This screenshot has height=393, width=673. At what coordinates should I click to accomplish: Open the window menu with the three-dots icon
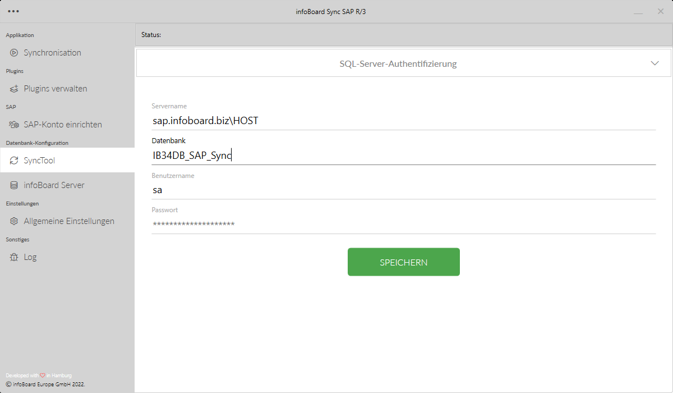tap(13, 10)
